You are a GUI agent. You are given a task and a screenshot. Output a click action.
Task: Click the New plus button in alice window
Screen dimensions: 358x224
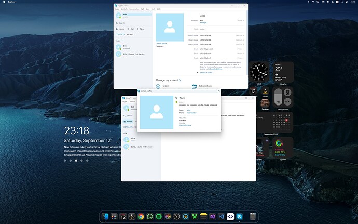(141, 29)
